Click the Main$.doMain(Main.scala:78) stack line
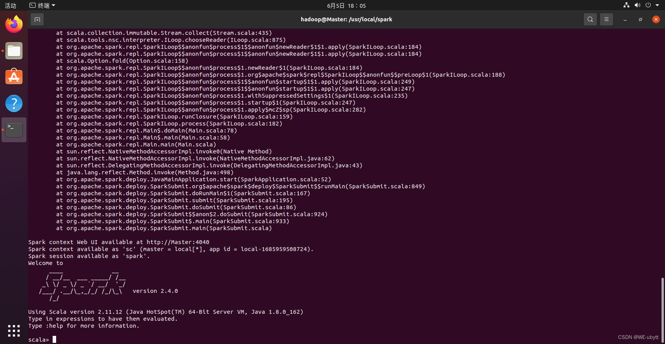Image resolution: width=665 pixels, height=344 pixels. (x=147, y=131)
